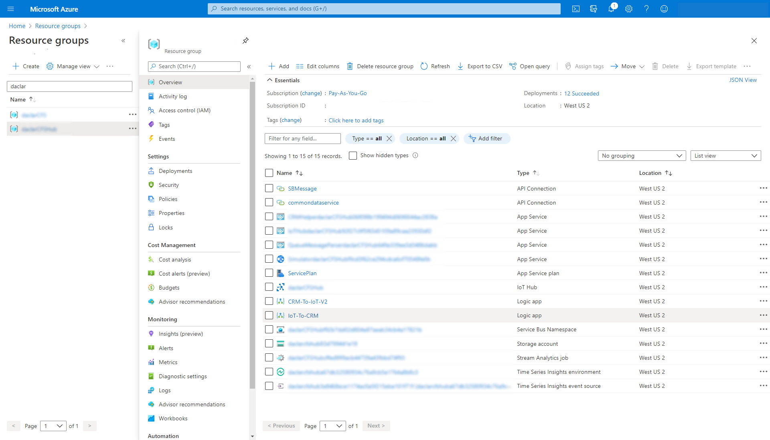Open the Page number dropdown
Screen dimensions: 770x440
[332, 426]
